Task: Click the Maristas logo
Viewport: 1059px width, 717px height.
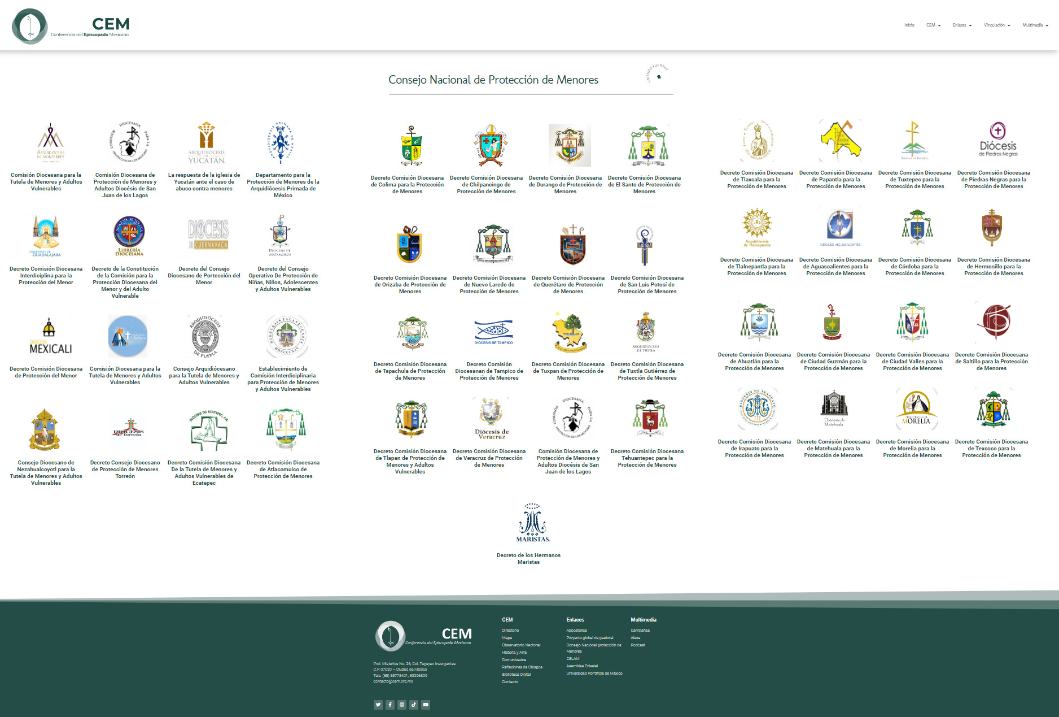Action: (x=533, y=523)
